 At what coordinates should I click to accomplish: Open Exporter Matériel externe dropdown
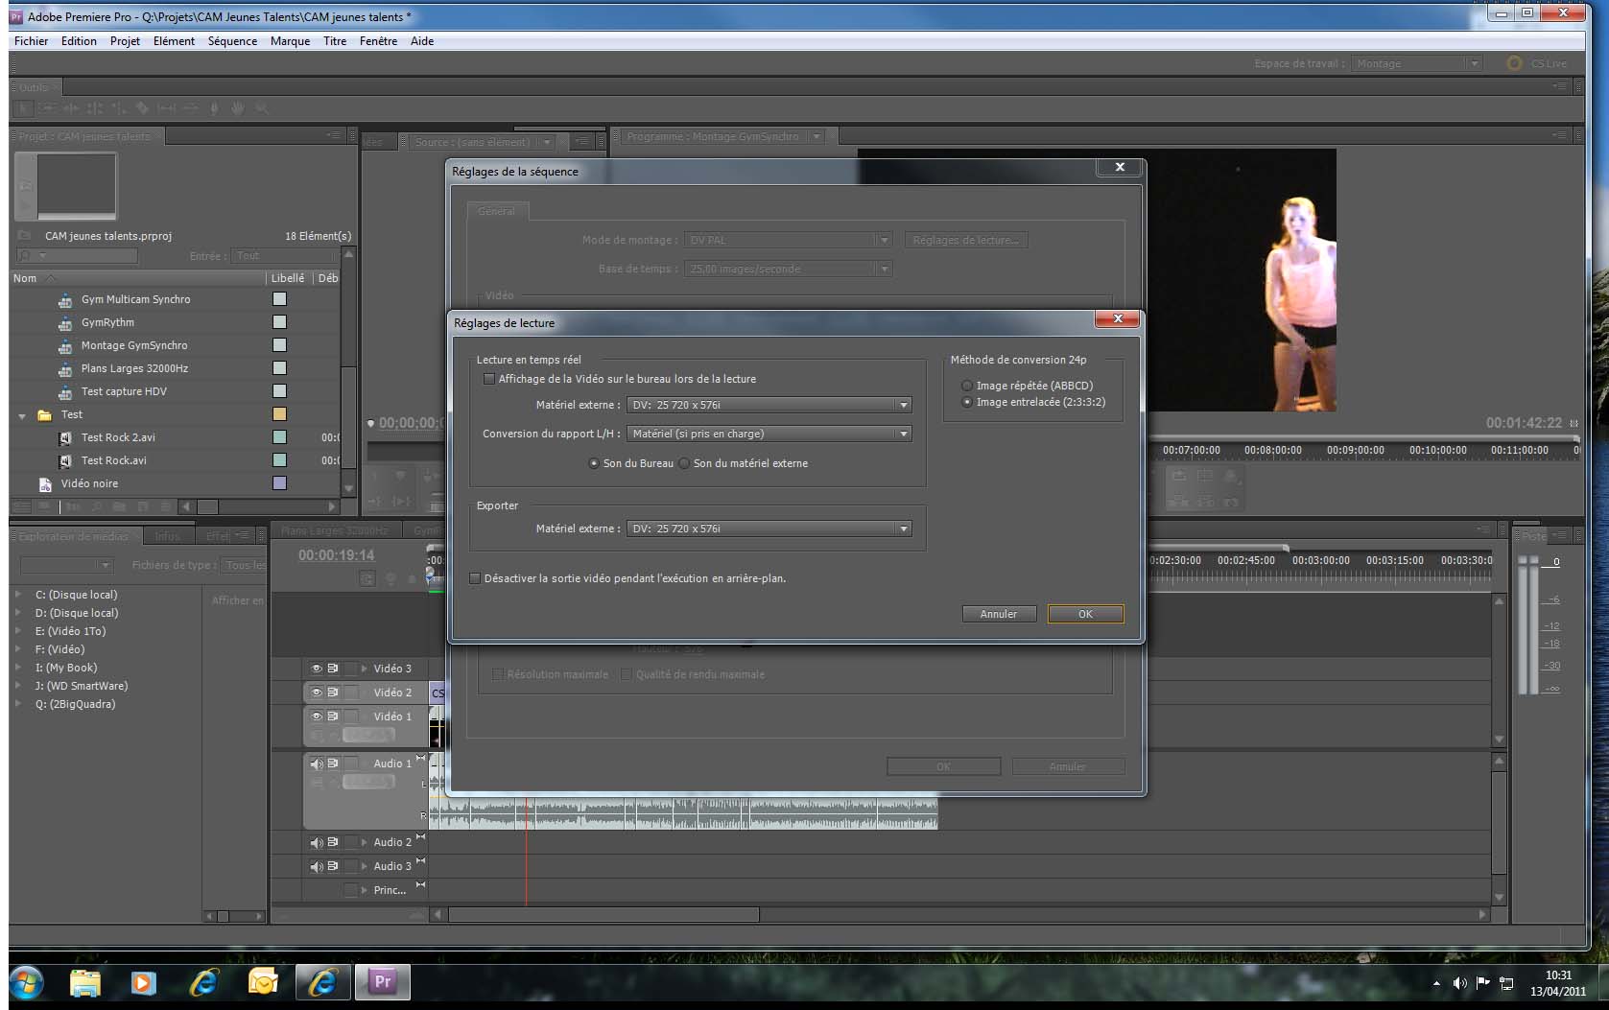click(769, 529)
